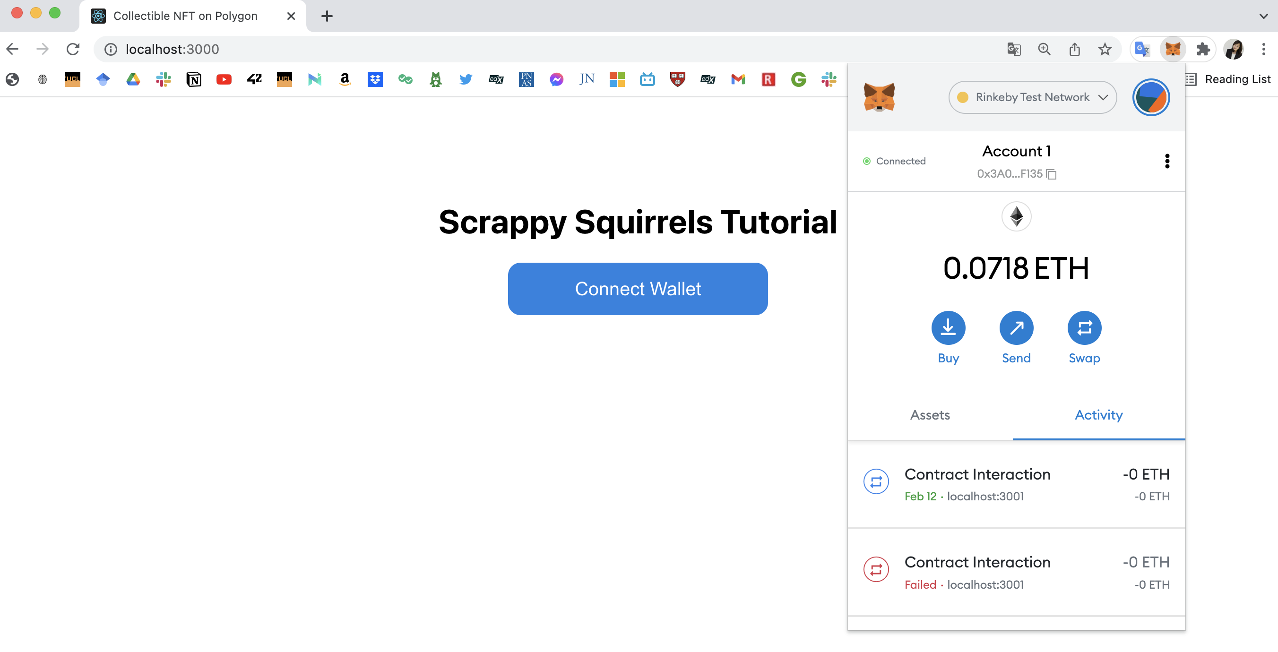The image size is (1278, 652).
Task: Click the Scrappy Squirrels Tutorial heading
Action: (638, 222)
